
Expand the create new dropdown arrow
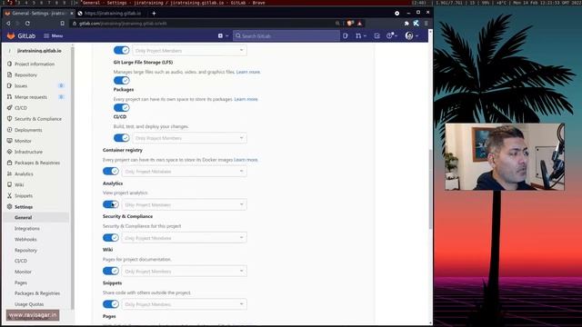click(226, 36)
